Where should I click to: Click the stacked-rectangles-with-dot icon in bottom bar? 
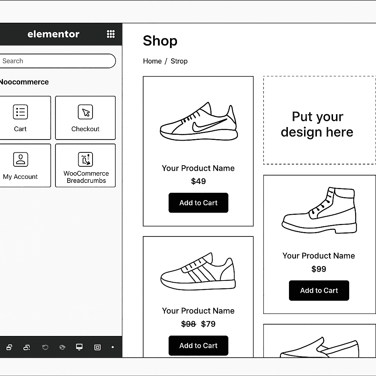coord(27,347)
